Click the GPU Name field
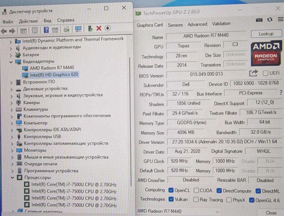Viewport: 284px width, 216px height. 206,35
